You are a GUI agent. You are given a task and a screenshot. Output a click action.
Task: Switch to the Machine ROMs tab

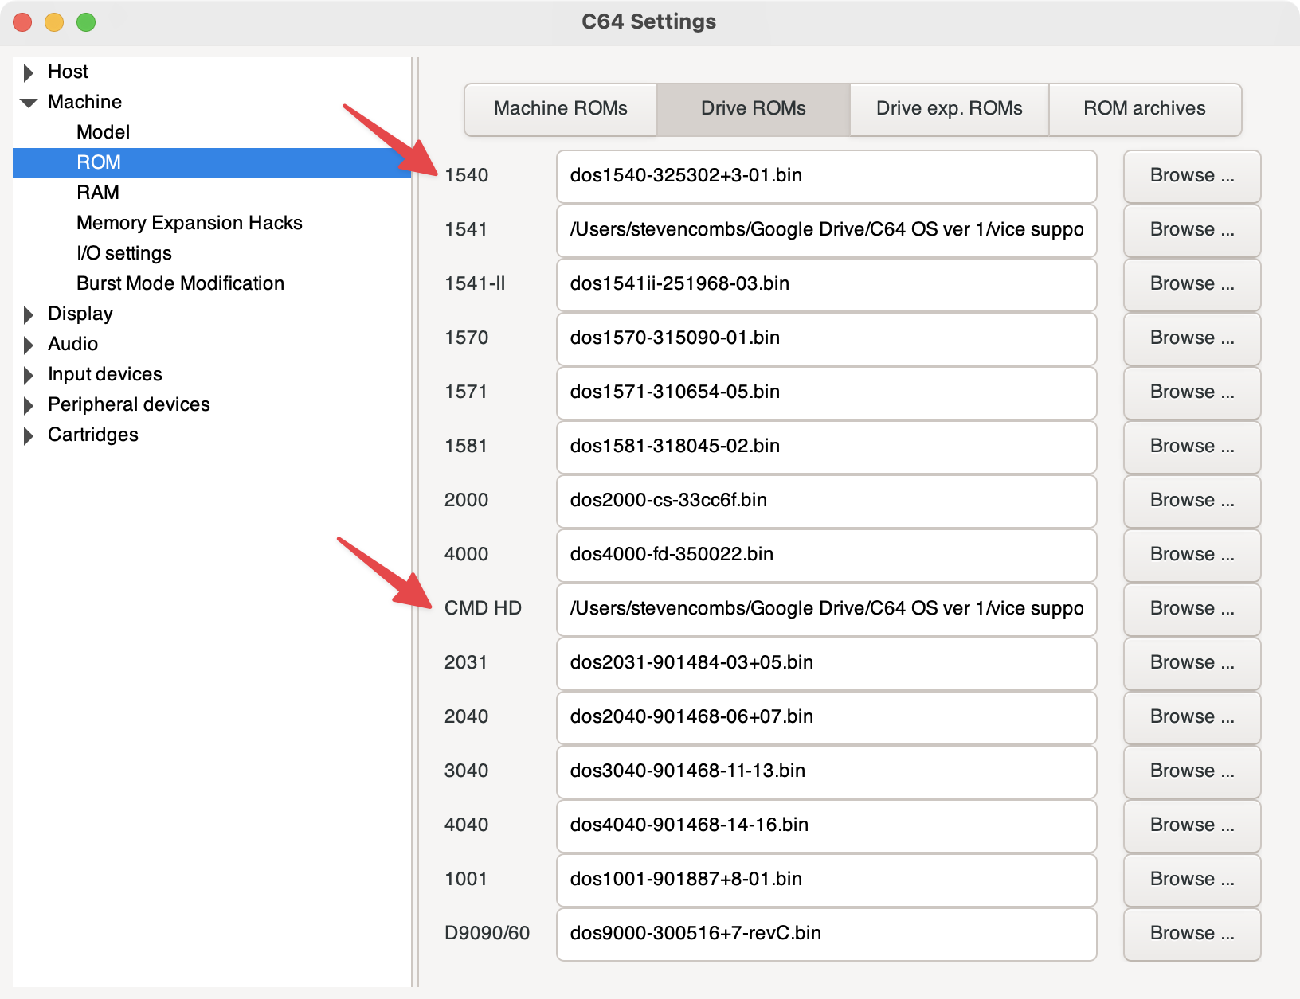(560, 108)
